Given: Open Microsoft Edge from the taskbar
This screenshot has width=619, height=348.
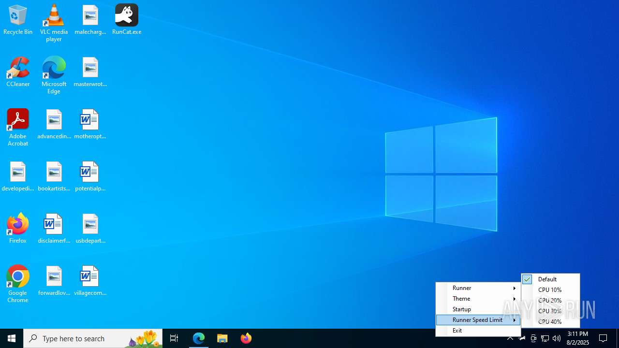Looking at the screenshot, I should point(199,338).
